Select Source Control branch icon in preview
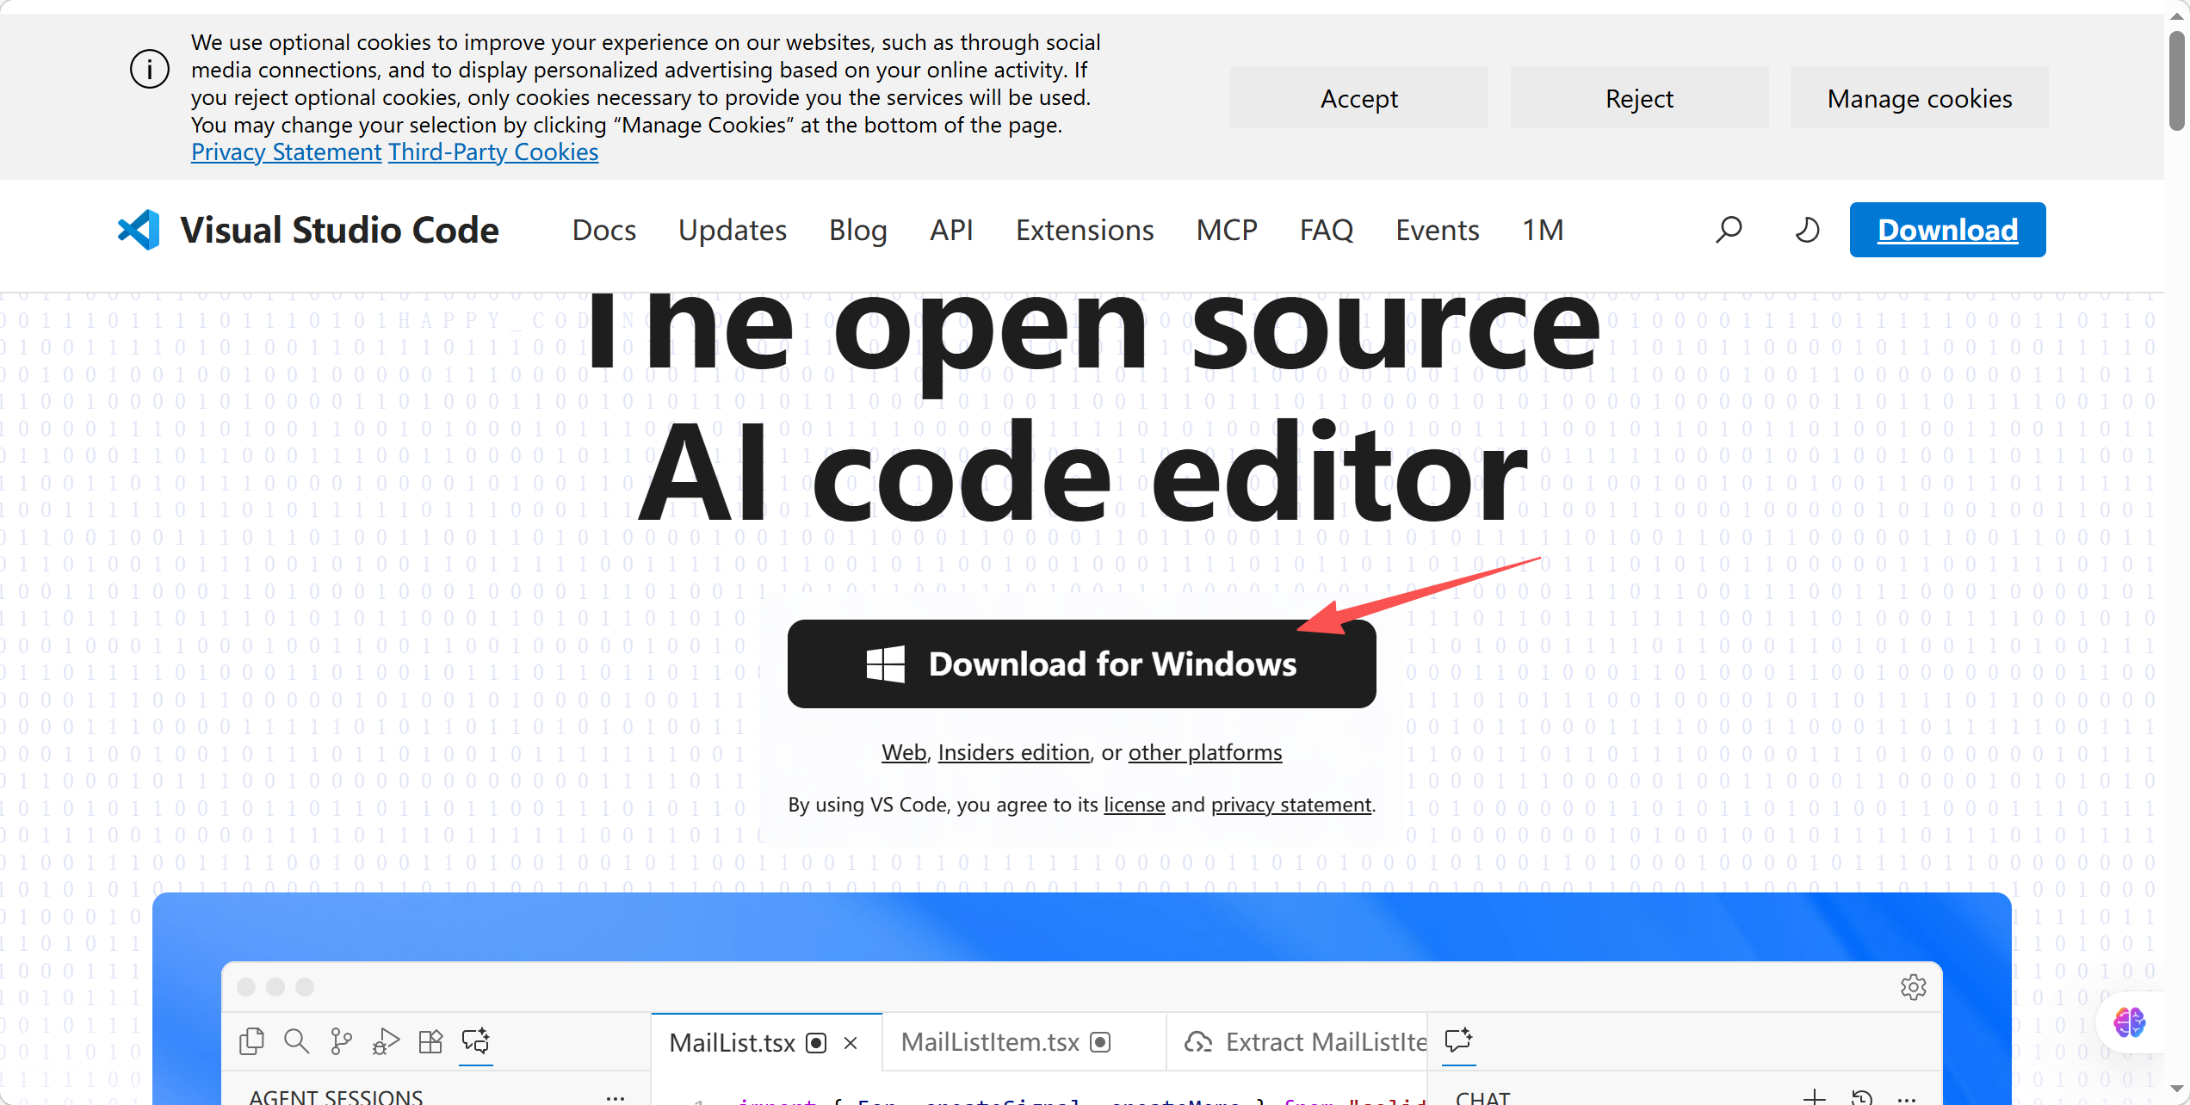Image resolution: width=2190 pixels, height=1105 pixels. [x=341, y=1041]
